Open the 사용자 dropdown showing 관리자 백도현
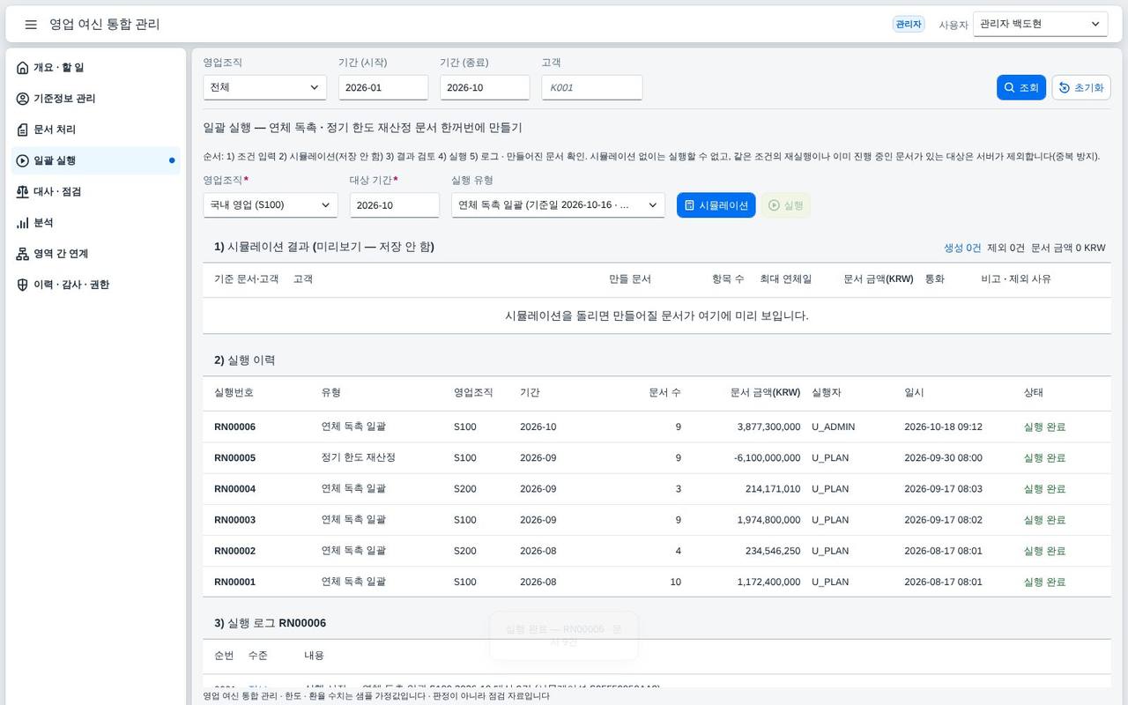The width and height of the screenshot is (1128, 705). click(1041, 25)
